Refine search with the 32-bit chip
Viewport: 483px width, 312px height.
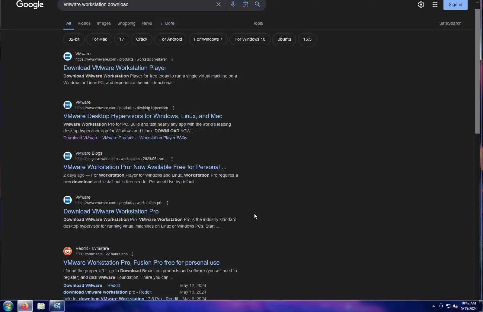[74, 39]
